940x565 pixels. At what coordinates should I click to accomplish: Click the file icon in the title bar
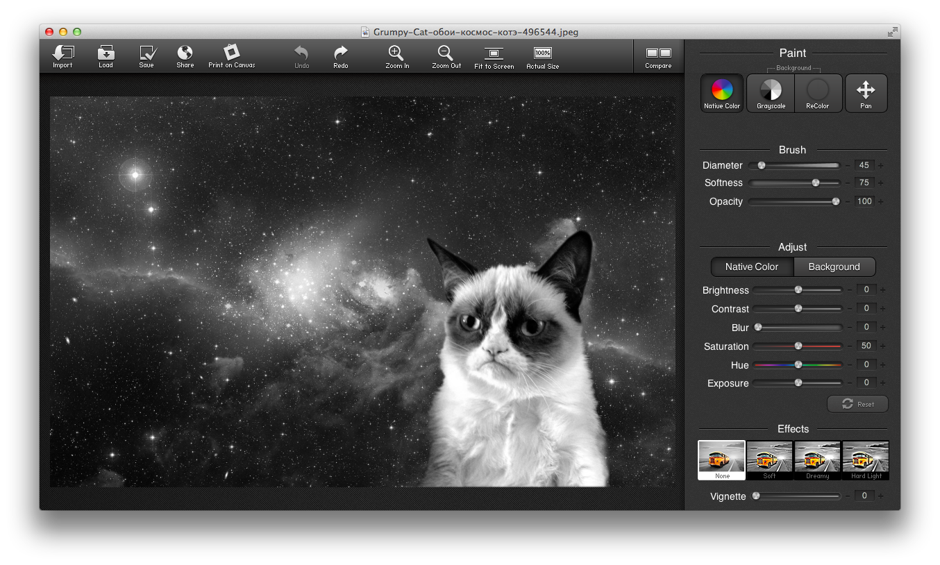[x=365, y=32]
